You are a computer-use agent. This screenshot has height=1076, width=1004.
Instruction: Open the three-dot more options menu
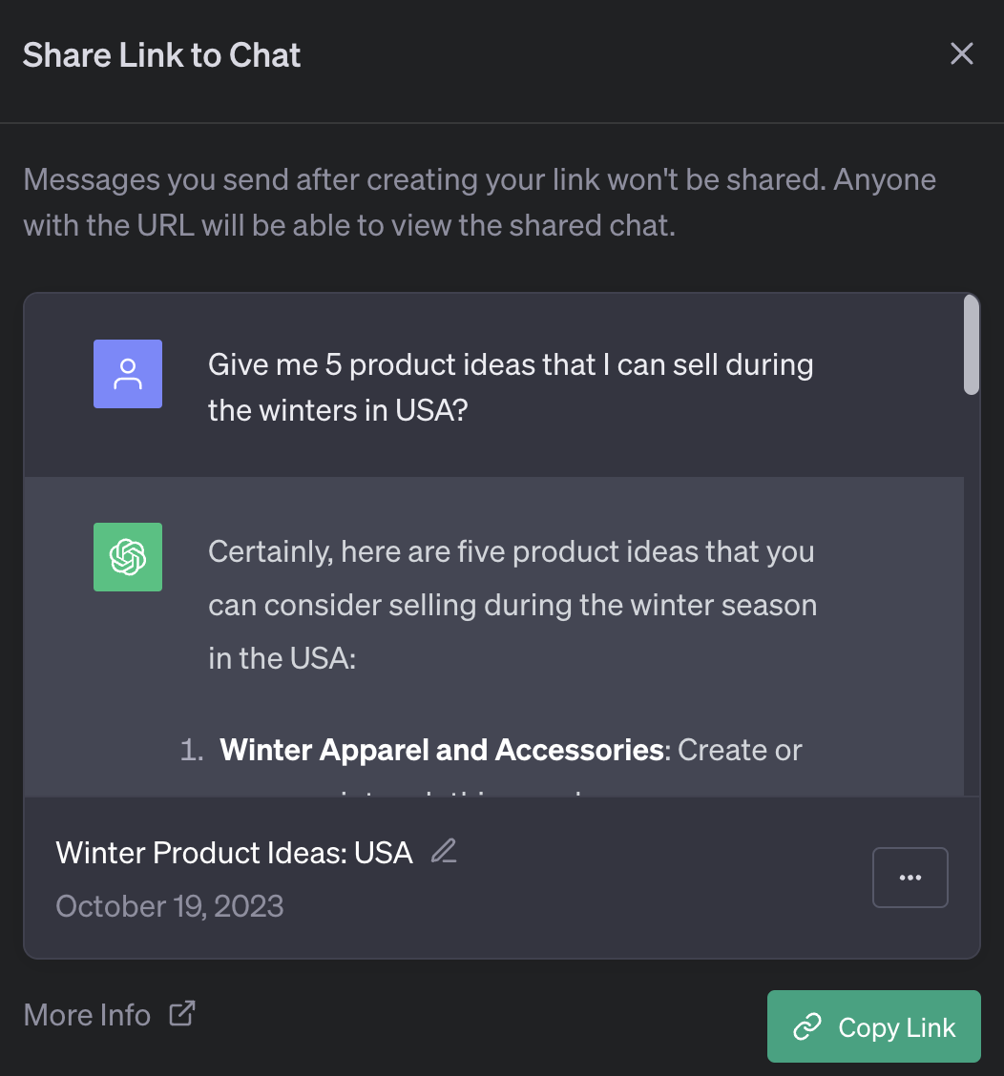(x=910, y=878)
